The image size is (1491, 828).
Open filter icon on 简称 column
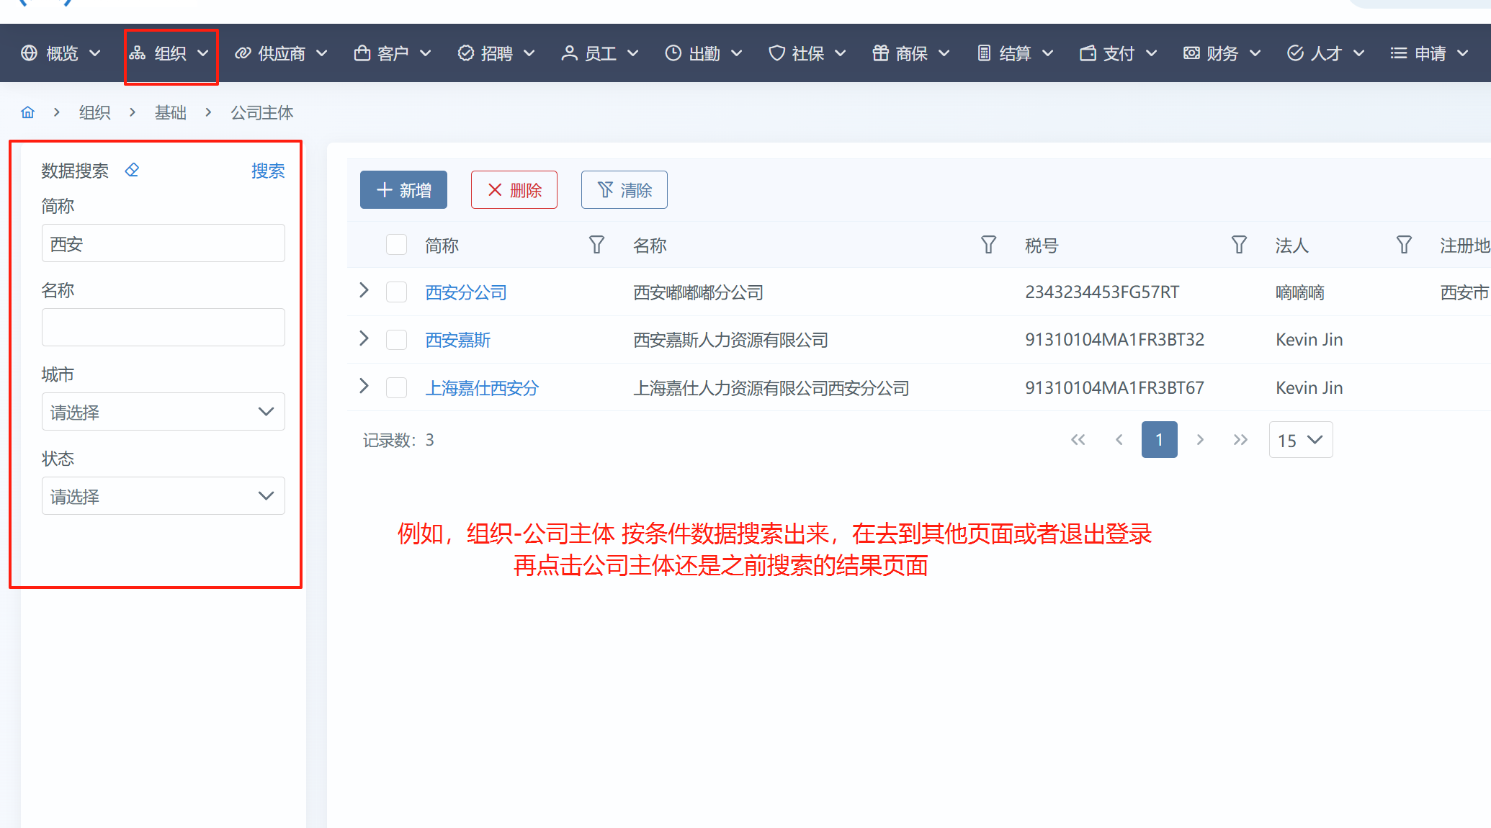coord(596,246)
